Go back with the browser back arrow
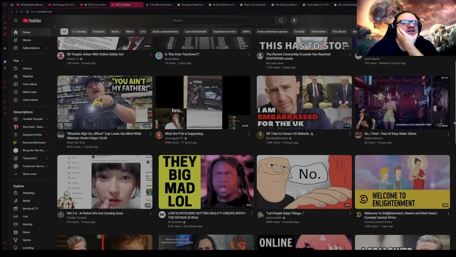Screen dimensions: 456x257 pos(12,12)
